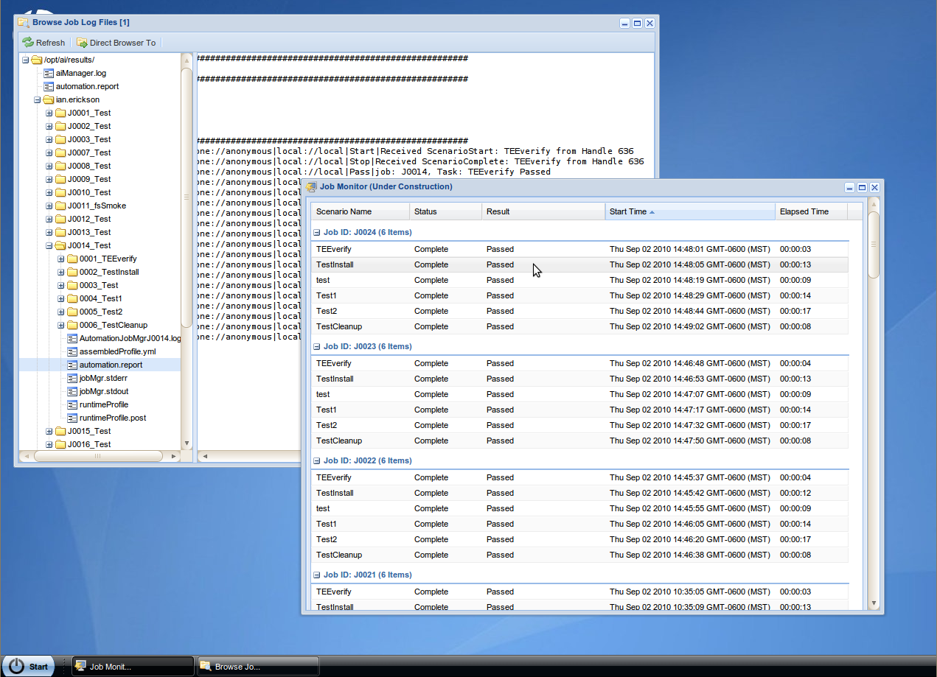Select the J0012_Test tree item label
The width and height of the screenshot is (937, 677).
89,219
